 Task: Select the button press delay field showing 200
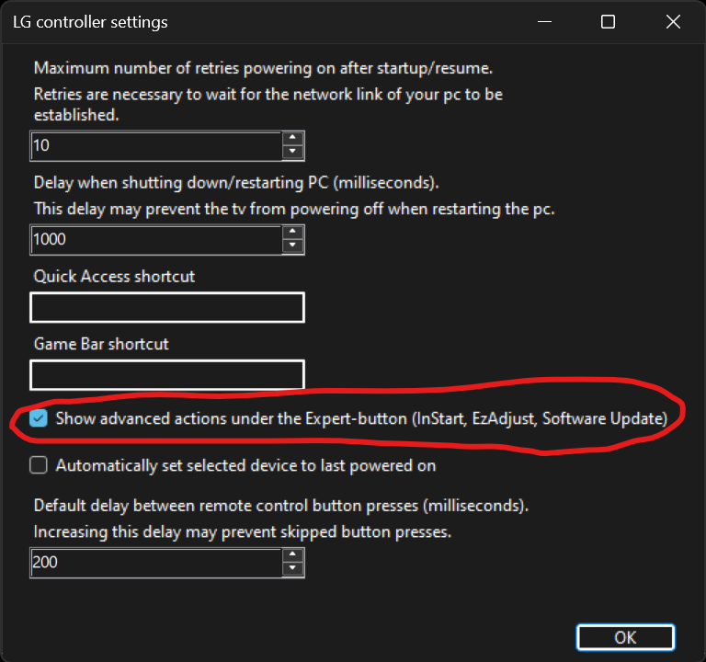coord(154,562)
